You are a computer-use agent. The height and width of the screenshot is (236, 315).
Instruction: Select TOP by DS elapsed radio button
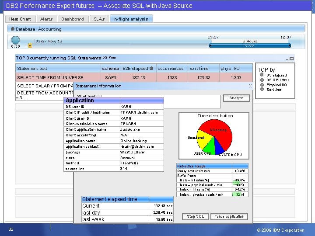tap(262, 75)
